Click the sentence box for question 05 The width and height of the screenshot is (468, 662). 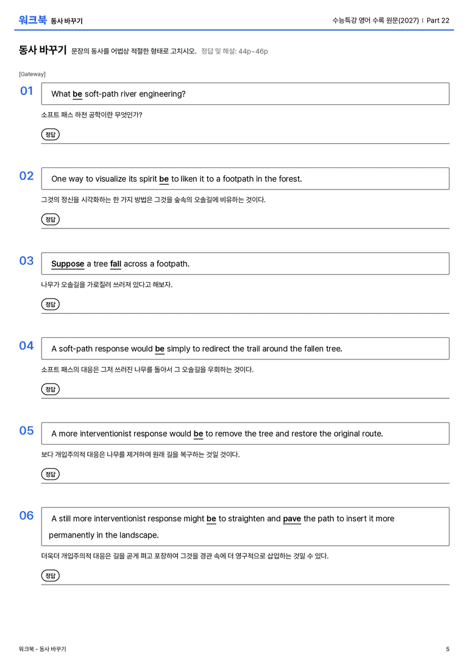click(x=246, y=433)
